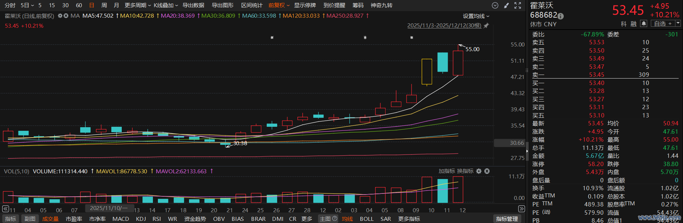
Task: Toggle 筹码 chip distribution view
Action: coord(358,5)
